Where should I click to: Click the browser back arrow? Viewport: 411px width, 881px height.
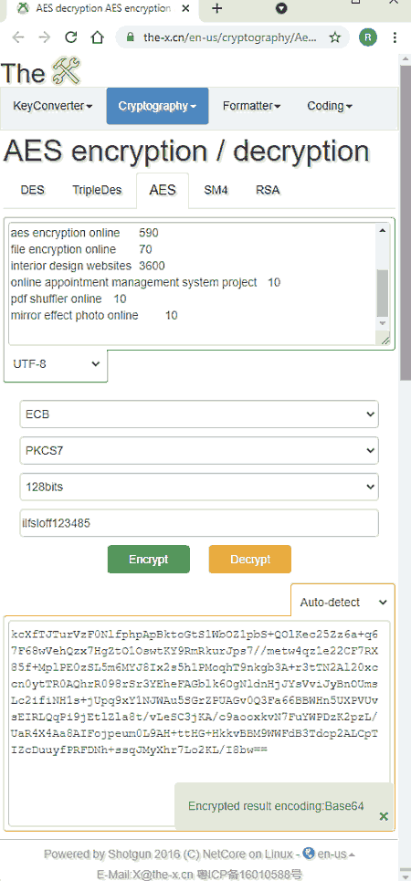18,37
